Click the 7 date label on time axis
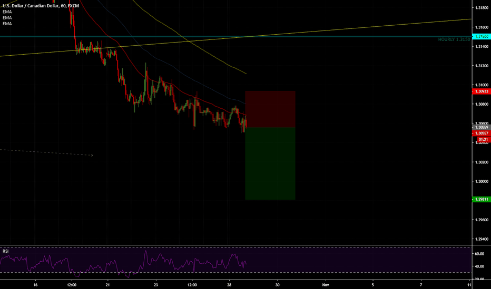491x289 pixels. [421, 285]
